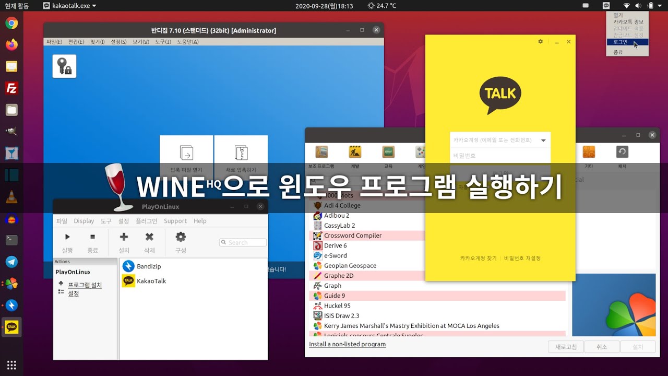Select the 개발 category icon in install window
Viewport: 668px width, 376px height.
point(355,152)
